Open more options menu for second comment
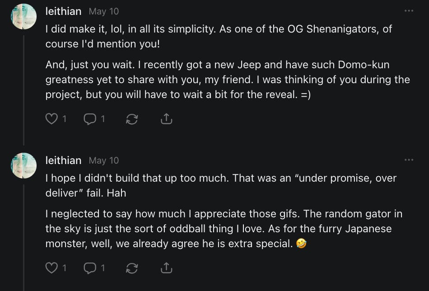 (x=409, y=160)
